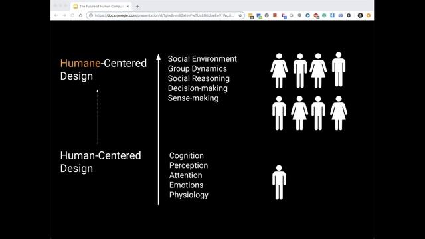Screen dimensions: 425x239
Task: Open the black zero-shaped extension icon
Action: [x=349, y=15]
